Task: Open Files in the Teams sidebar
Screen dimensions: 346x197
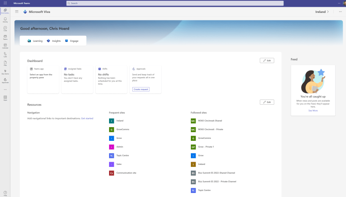Action: (5, 63)
